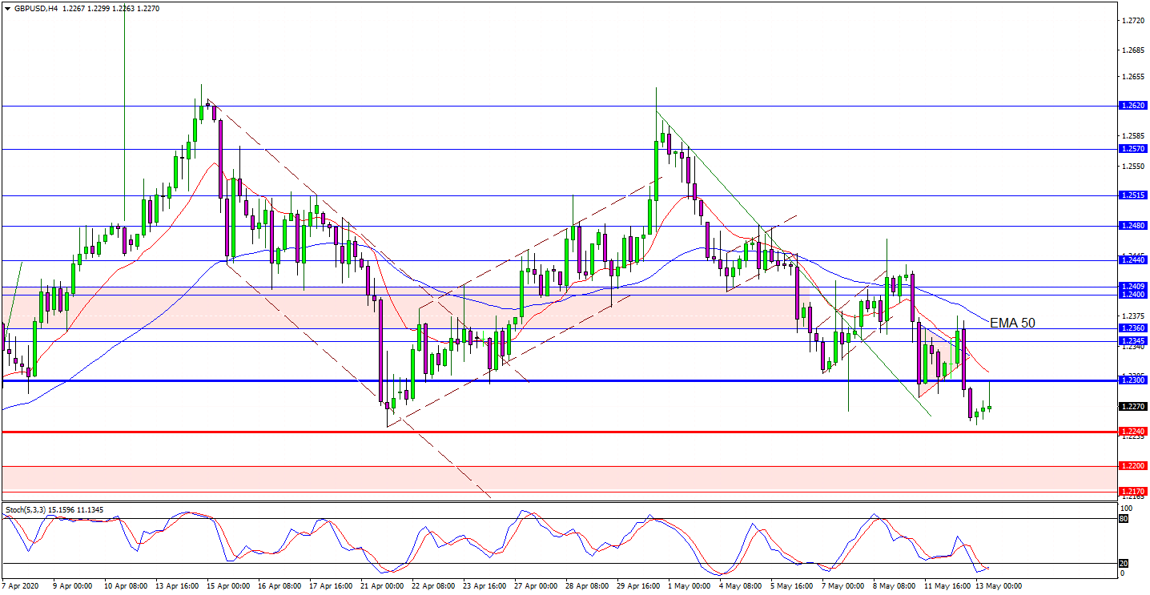Click the current price 1.2270 black label
Viewport: 1150px width, 595px height.
click(x=1132, y=406)
